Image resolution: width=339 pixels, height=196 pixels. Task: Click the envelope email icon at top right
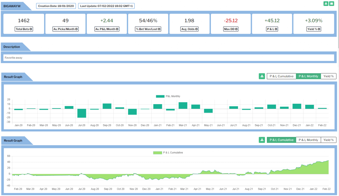click(x=331, y=4)
